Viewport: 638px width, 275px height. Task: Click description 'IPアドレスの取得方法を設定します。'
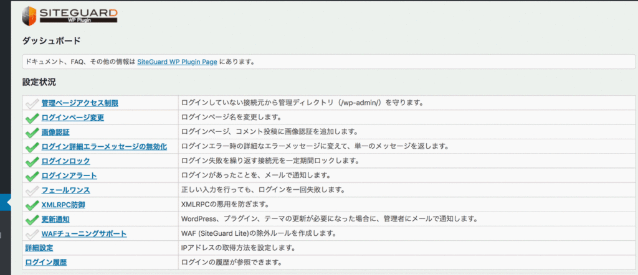point(238,248)
